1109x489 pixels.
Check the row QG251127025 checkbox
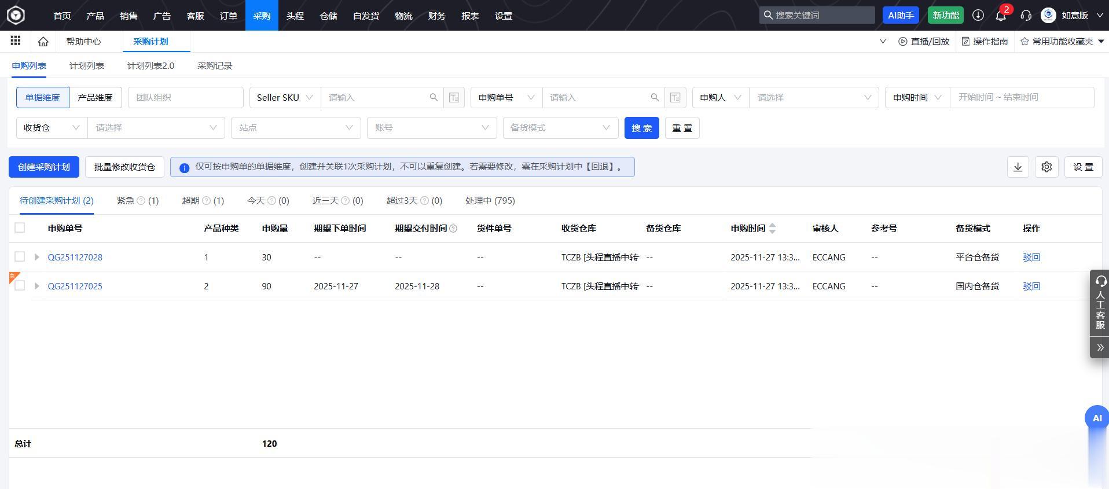[x=20, y=285]
